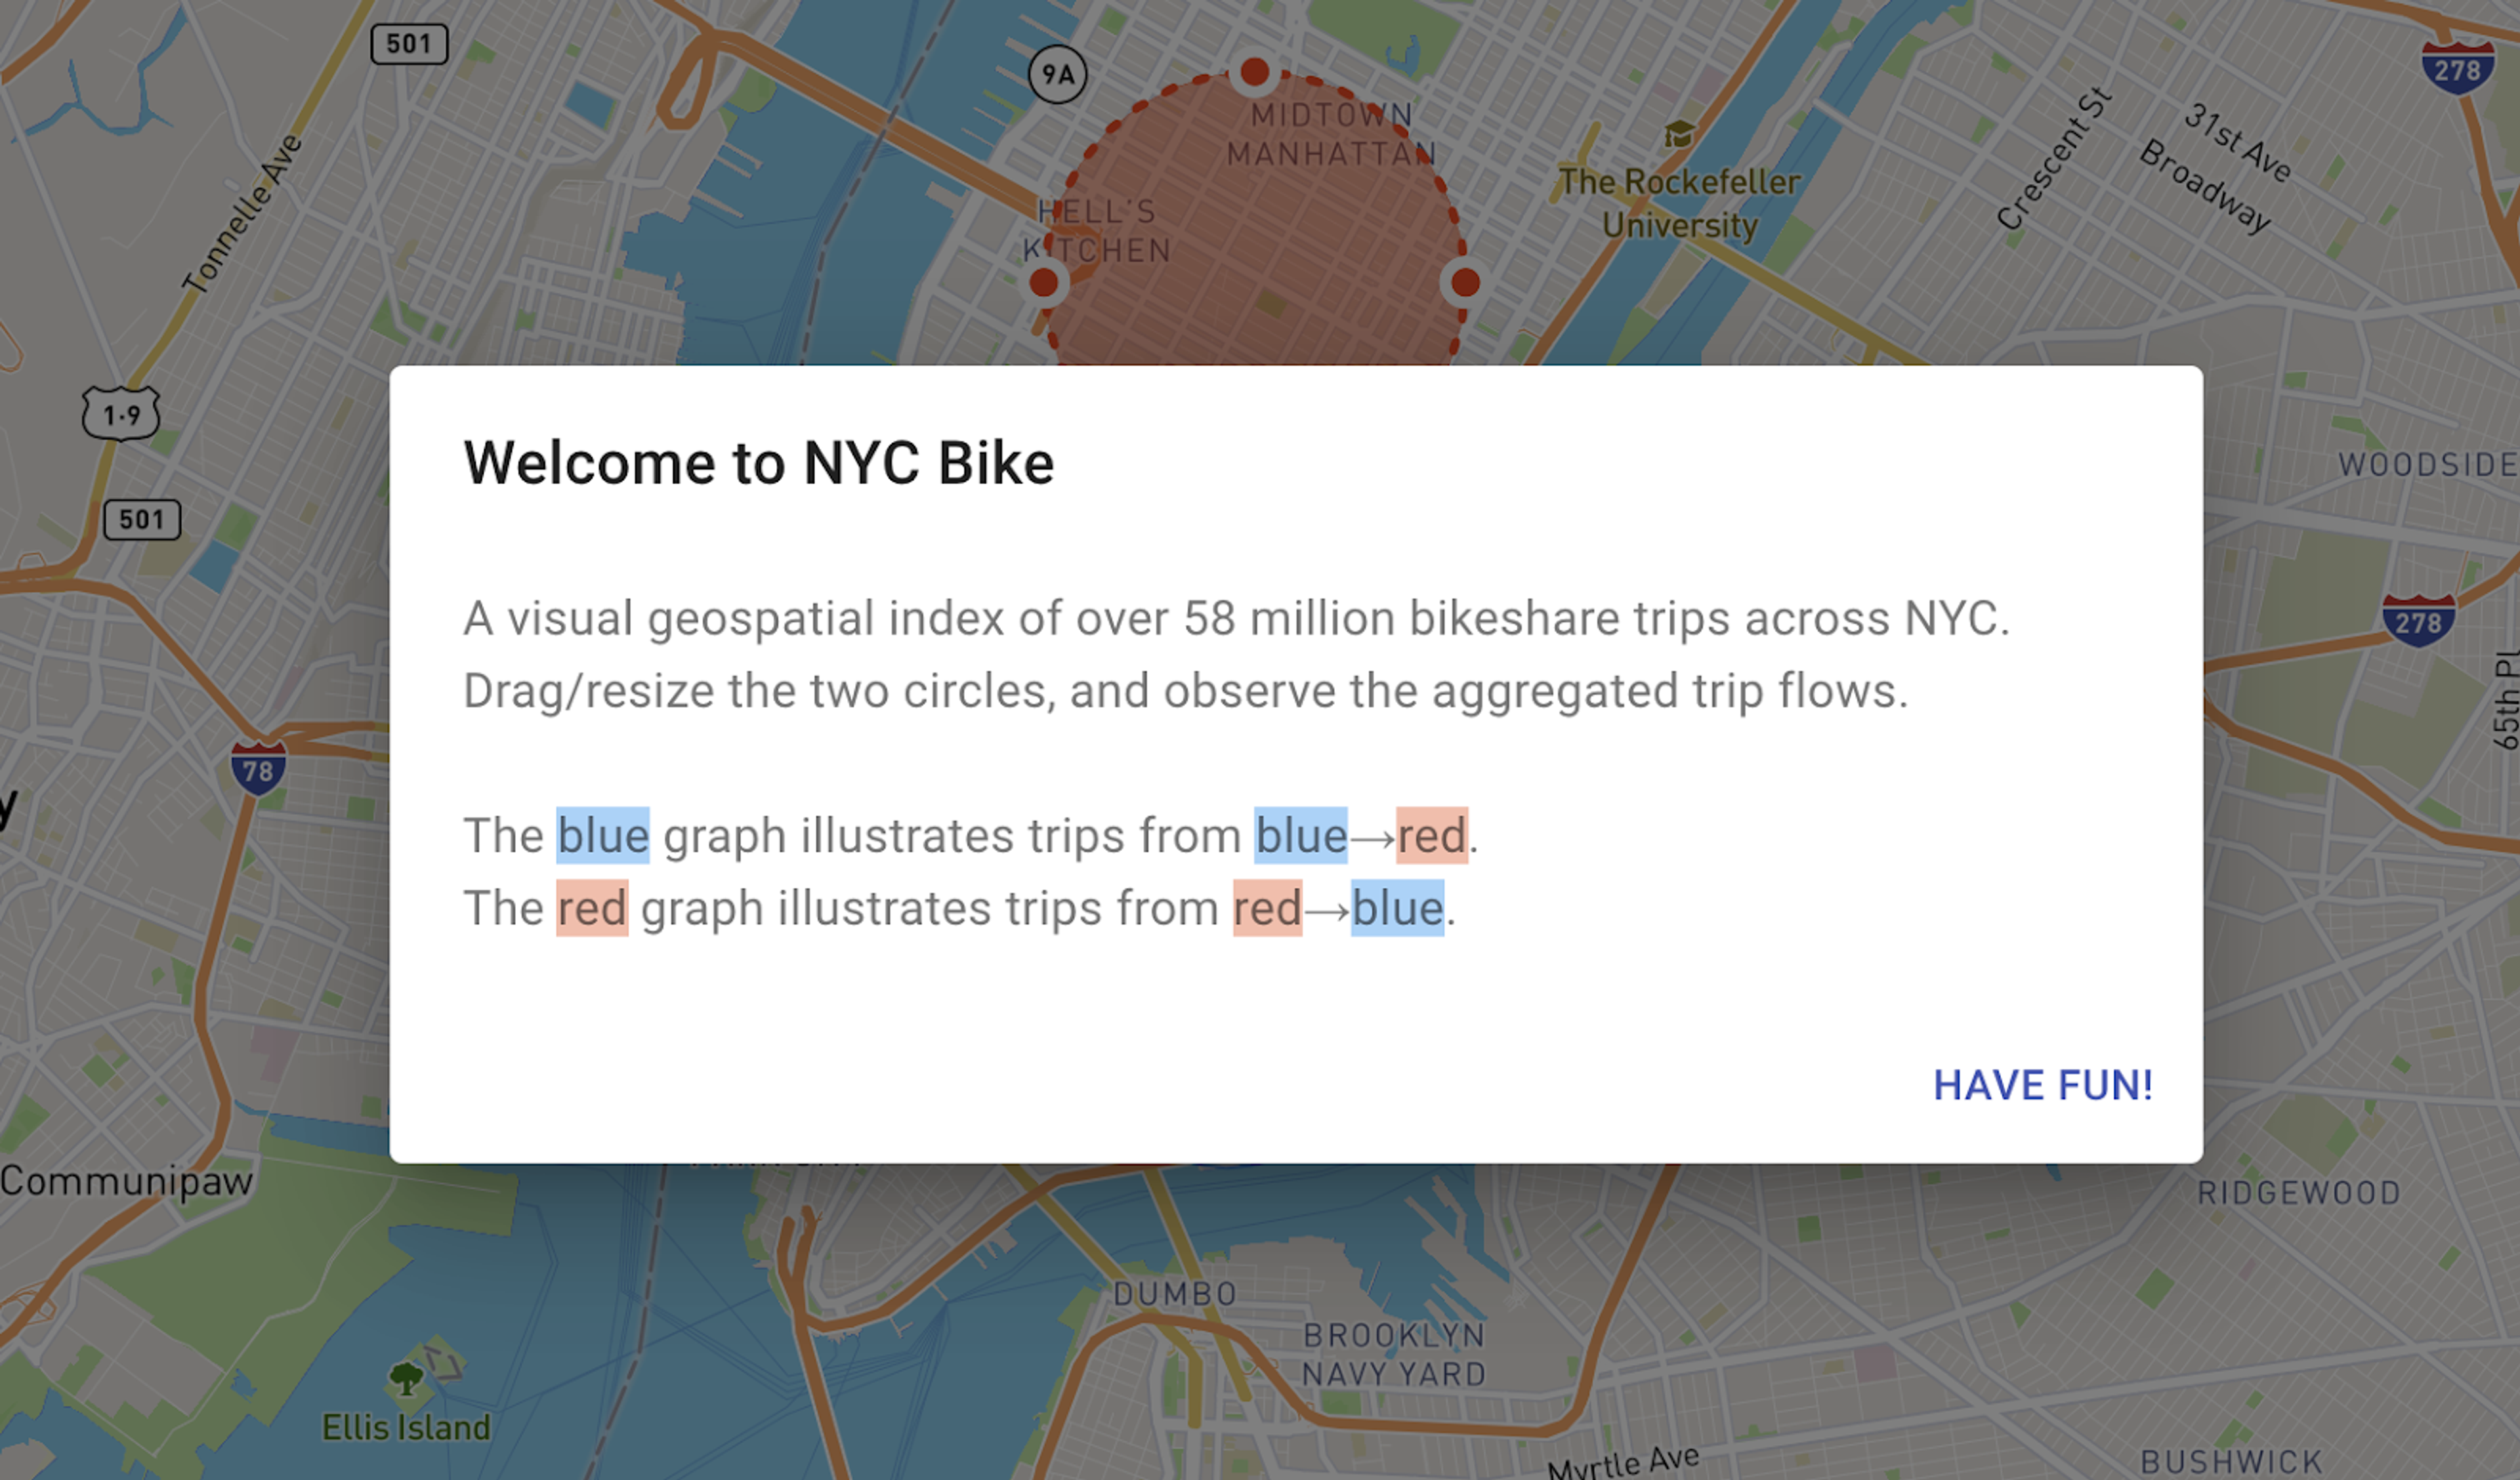Click the Communipaw map label
Viewport: 2520px width, 1480px height.
point(127,1182)
